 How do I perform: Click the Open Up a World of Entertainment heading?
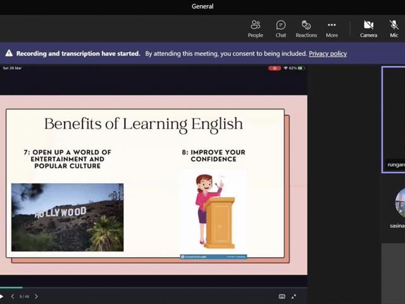coord(68,159)
